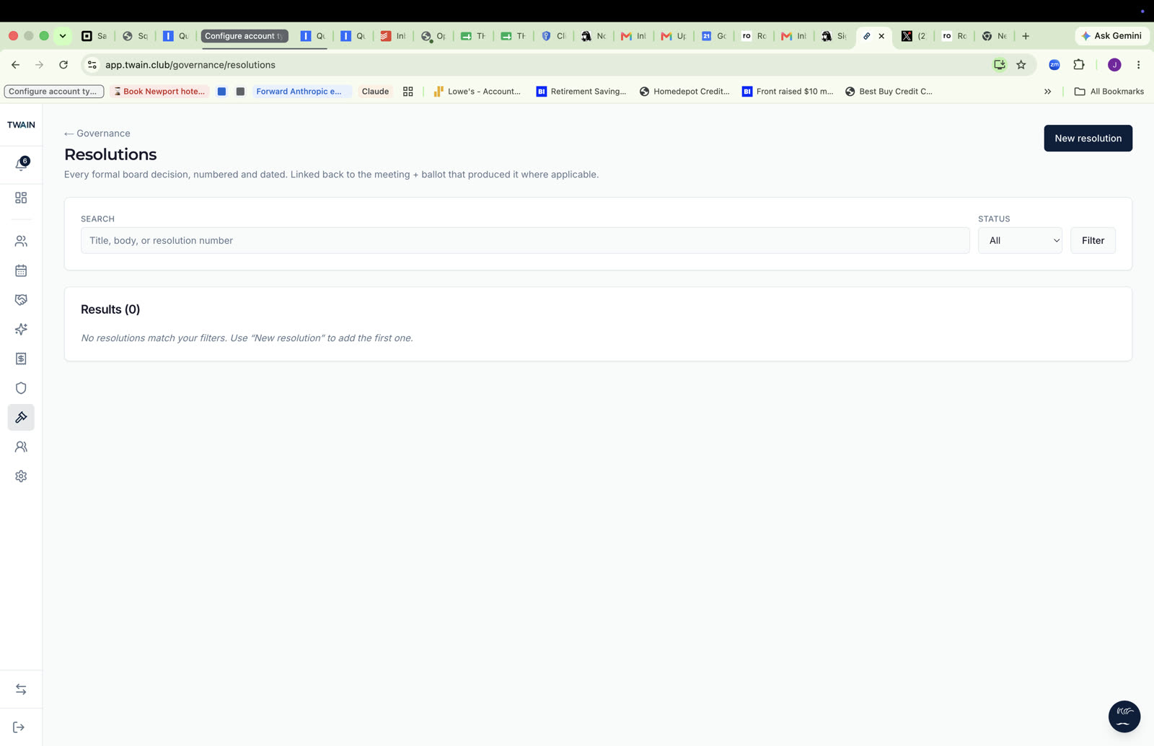Image resolution: width=1154 pixels, height=746 pixels.
Task: Click the log out icon in sidebar
Action: [x=19, y=727]
